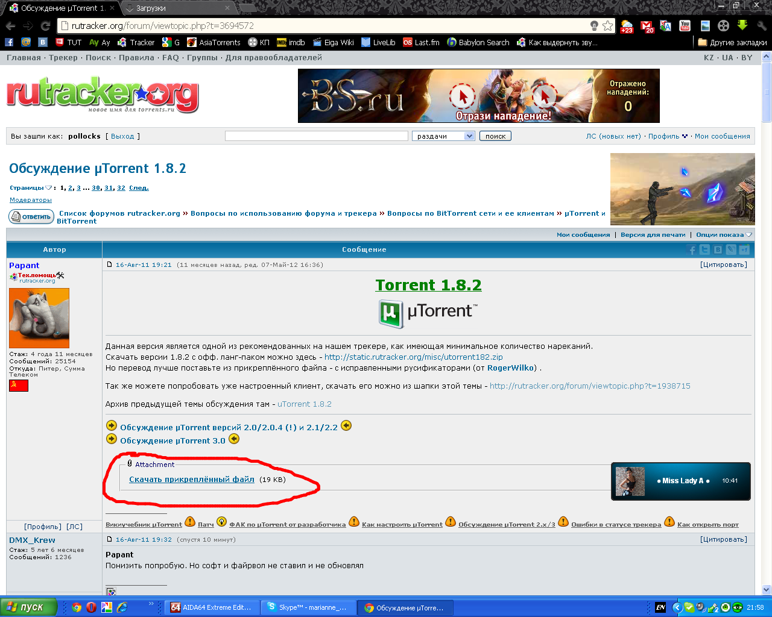Image resolution: width=772 pixels, height=617 pixels.
Task: Select the 'Обсуждение µTorrent' browser tab
Action: point(63,8)
